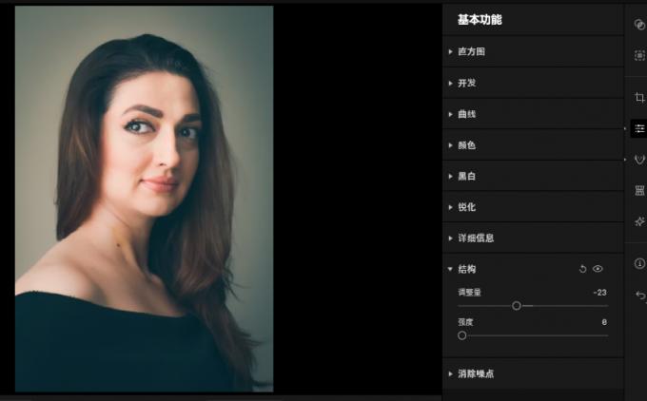
Task: Open the adjustment sliders tool icon
Action: point(639,129)
